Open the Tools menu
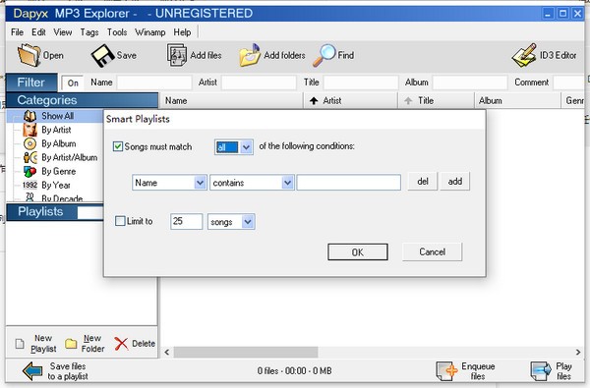 (x=117, y=32)
